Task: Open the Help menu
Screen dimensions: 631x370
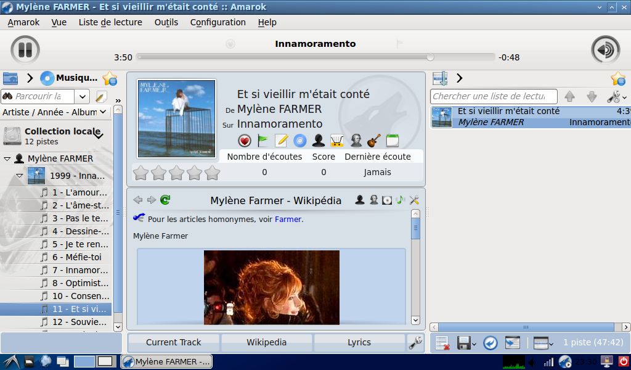Action: [267, 23]
